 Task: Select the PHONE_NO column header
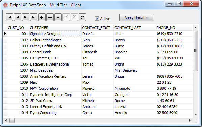(174, 28)
